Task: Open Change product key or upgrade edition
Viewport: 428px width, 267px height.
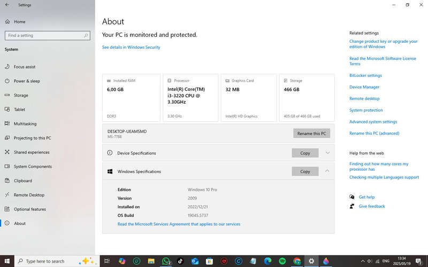Action: point(383,44)
